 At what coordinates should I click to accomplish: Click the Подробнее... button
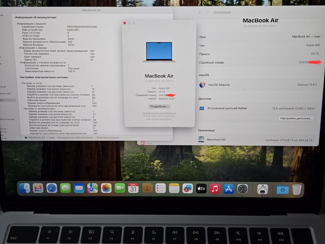click(x=159, y=106)
